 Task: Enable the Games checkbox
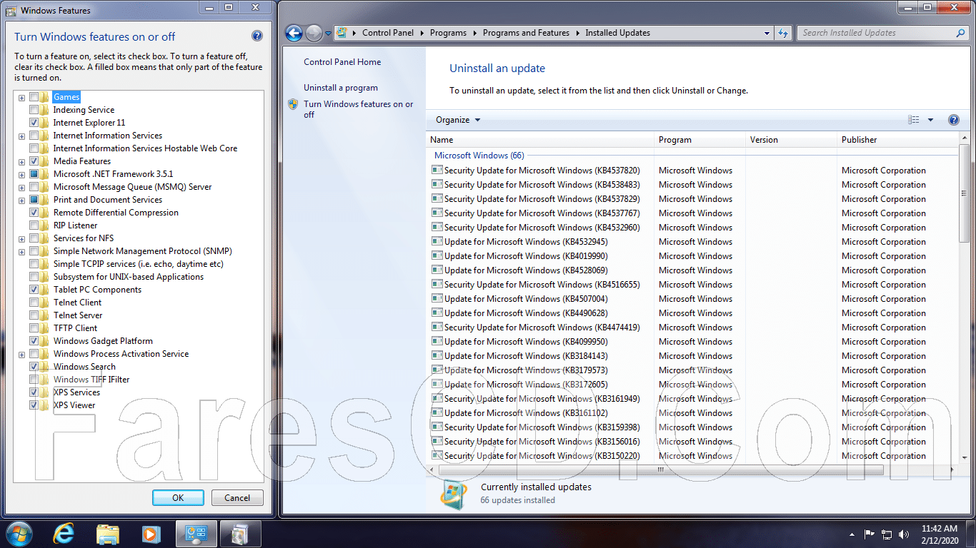pyautogui.click(x=34, y=97)
